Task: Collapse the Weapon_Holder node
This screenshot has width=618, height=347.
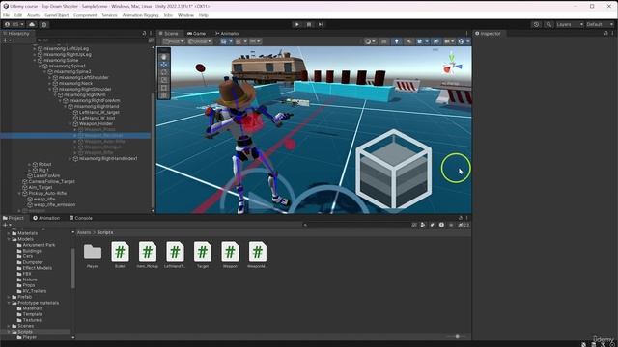Action: click(x=70, y=124)
